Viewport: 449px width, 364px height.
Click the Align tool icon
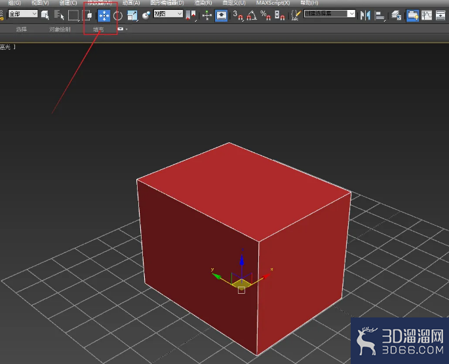point(380,15)
